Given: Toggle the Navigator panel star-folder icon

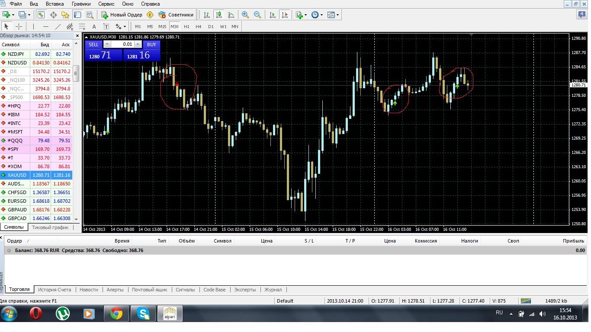Looking at the screenshot, I should 65,15.
